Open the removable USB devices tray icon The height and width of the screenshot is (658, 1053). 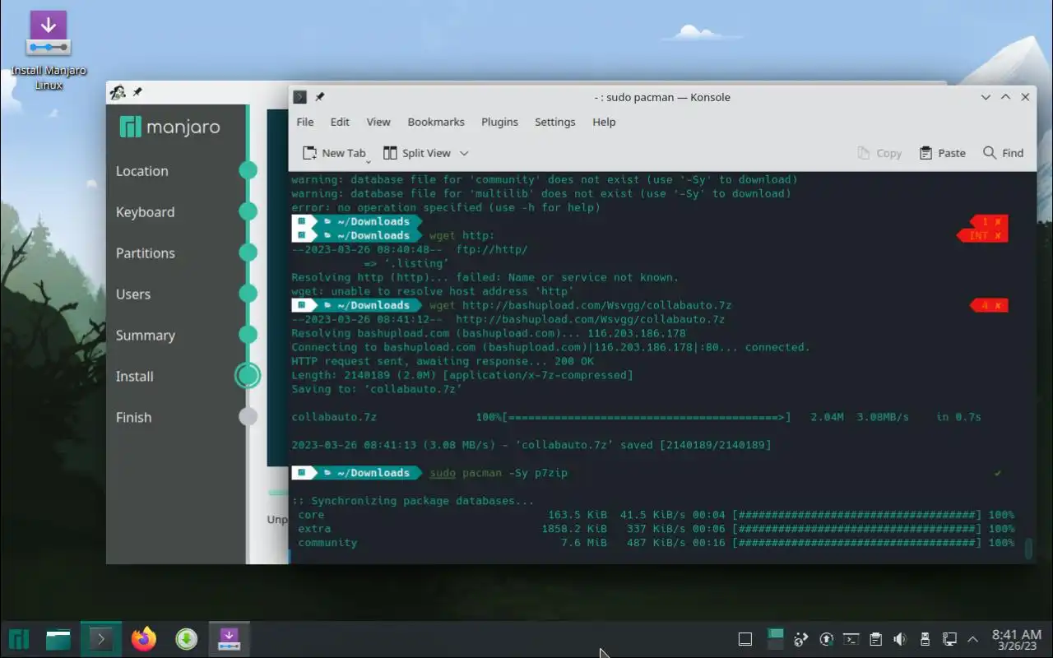click(x=925, y=639)
